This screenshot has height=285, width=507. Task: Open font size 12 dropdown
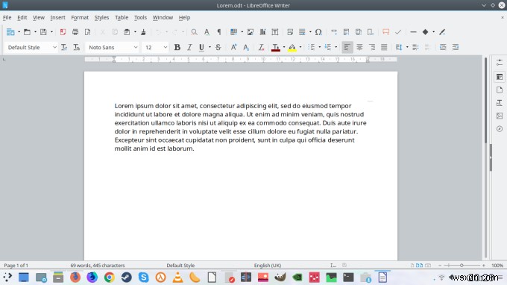click(x=166, y=48)
